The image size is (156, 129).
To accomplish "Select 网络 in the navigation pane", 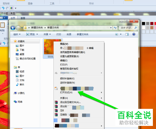I will coord(20,102).
